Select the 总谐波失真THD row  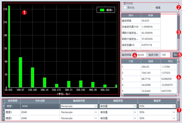tap(131, 27)
